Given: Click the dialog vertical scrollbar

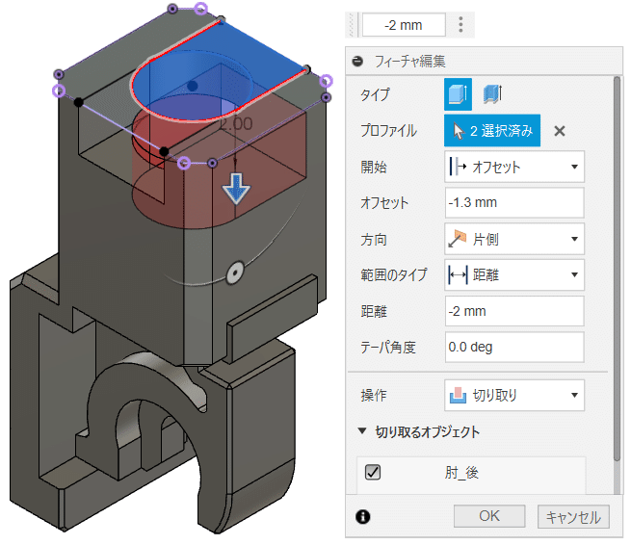Looking at the screenshot, I should [x=617, y=269].
